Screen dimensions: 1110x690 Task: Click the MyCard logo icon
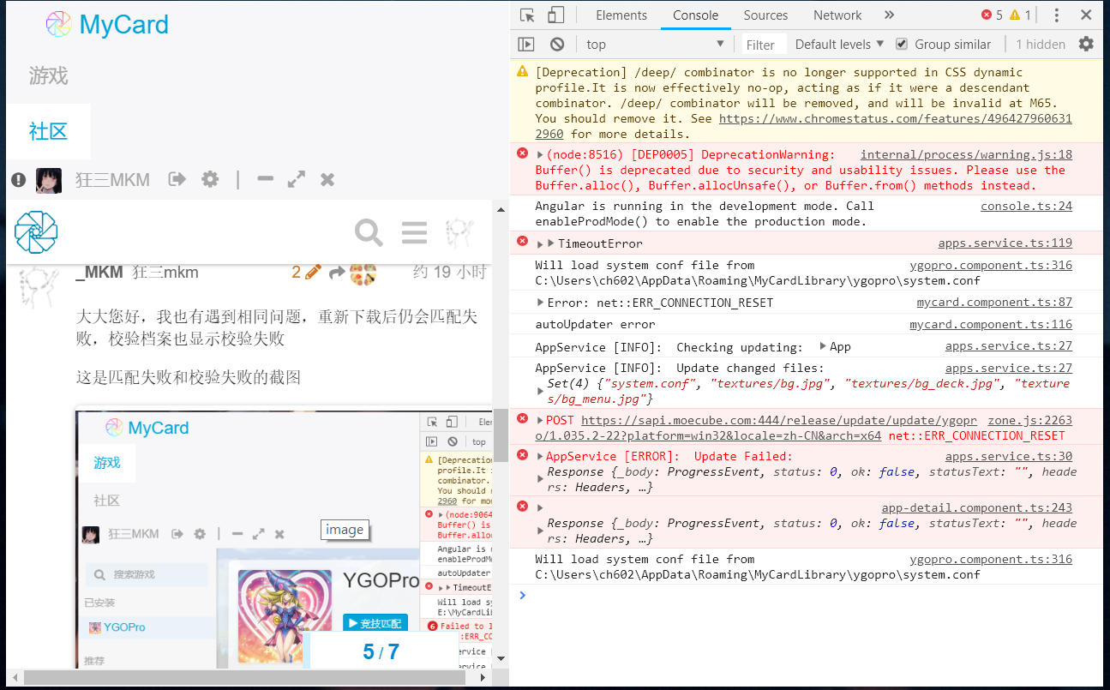pos(58,25)
